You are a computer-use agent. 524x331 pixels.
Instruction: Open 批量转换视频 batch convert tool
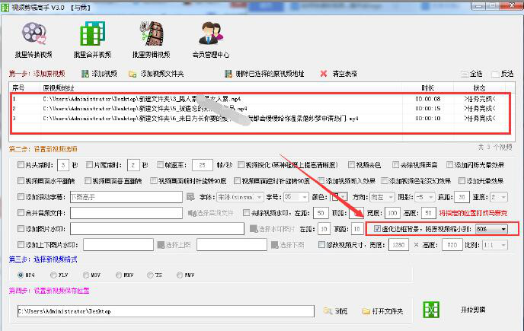(x=34, y=40)
